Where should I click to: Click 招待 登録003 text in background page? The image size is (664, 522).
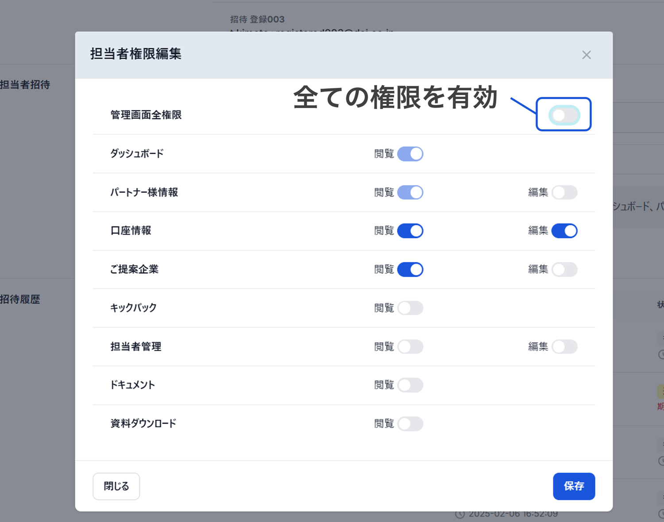pyautogui.click(x=257, y=19)
